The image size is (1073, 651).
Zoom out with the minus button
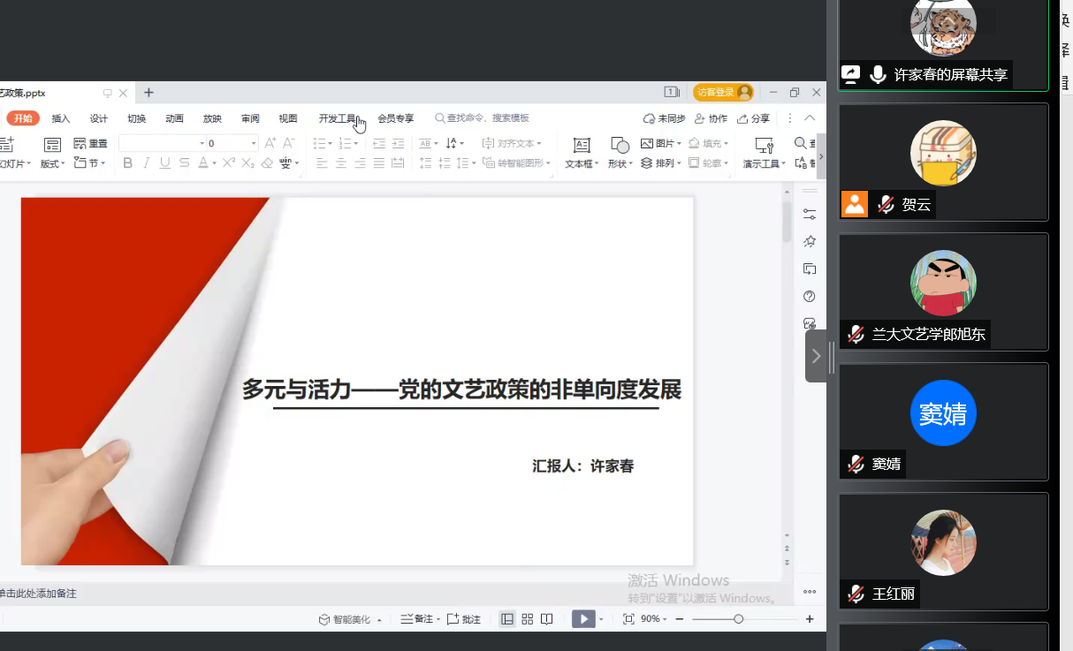click(679, 619)
